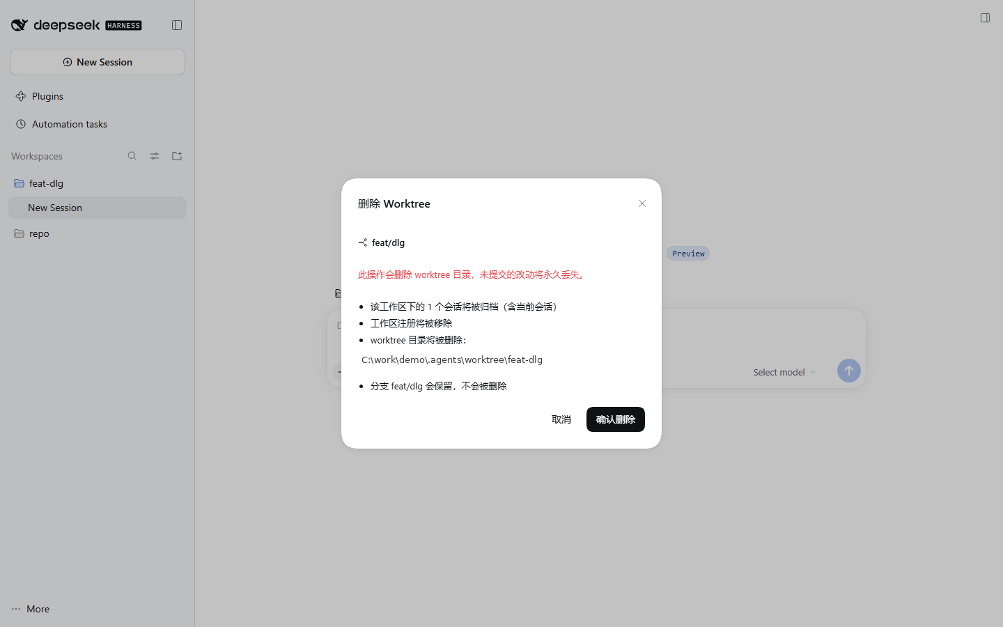The image size is (1003, 627).
Task: Click the bullet about 工作区注册将被移除
Action: [411, 323]
